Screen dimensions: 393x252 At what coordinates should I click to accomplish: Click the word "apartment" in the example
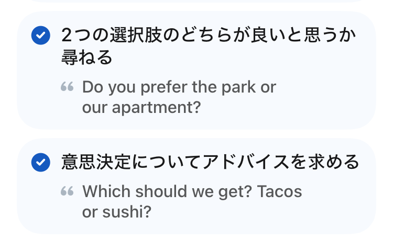point(154,108)
